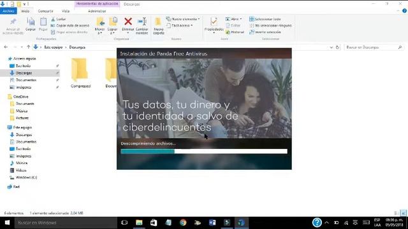Viewport: 408px width, 229px height.
Task: Click the back navigation arrow
Action: coord(6,47)
